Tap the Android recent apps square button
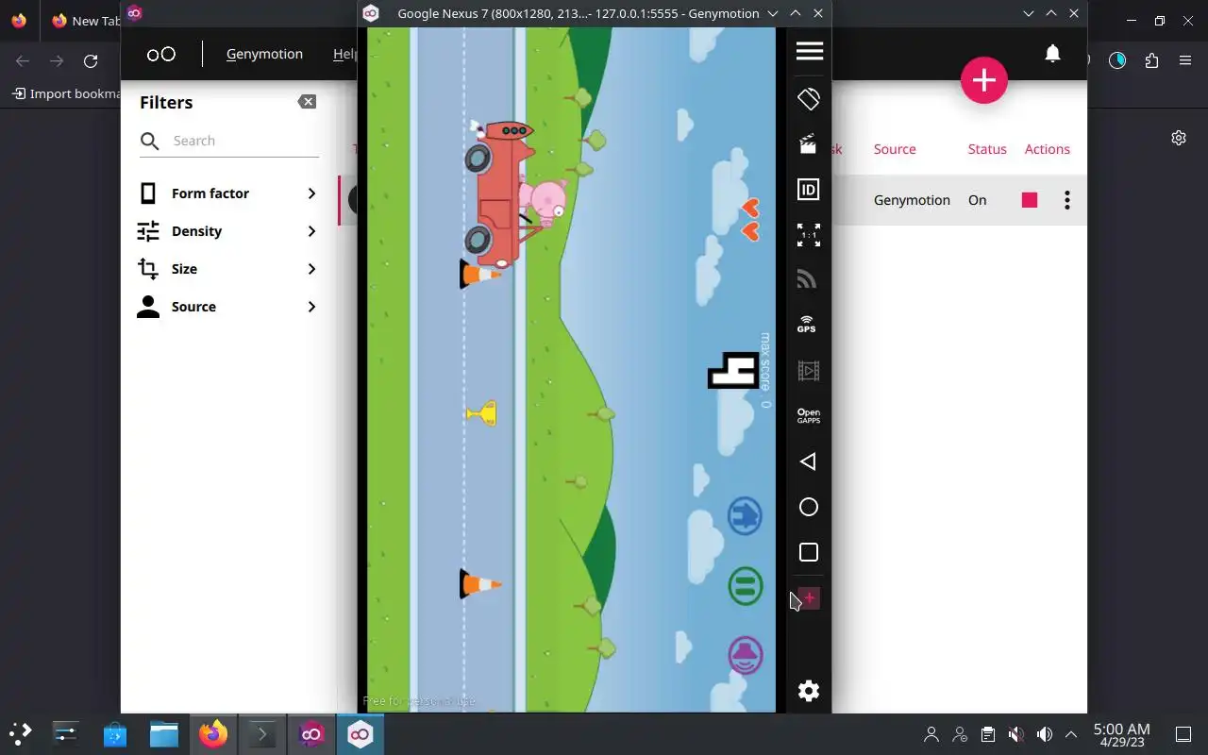Screen dimensions: 1208x755 click(809, 552)
